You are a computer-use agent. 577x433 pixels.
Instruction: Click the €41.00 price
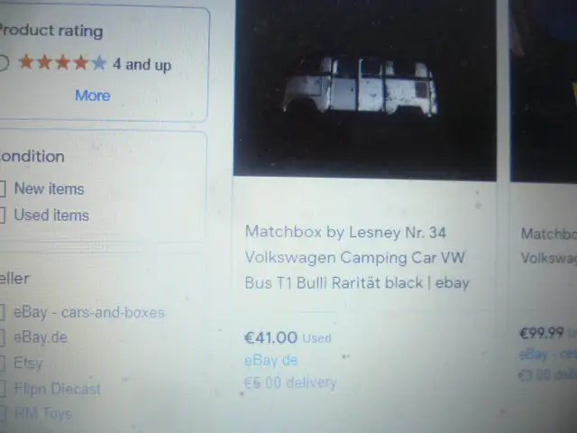coord(270,337)
